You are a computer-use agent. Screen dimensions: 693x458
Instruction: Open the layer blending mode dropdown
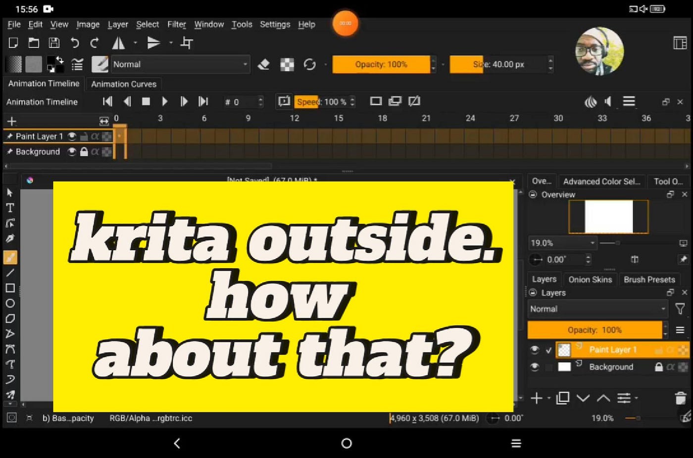click(598, 309)
